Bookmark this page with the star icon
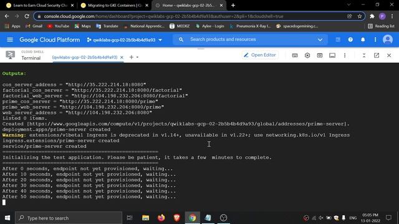This screenshot has width=399, height=224. tap(360, 16)
